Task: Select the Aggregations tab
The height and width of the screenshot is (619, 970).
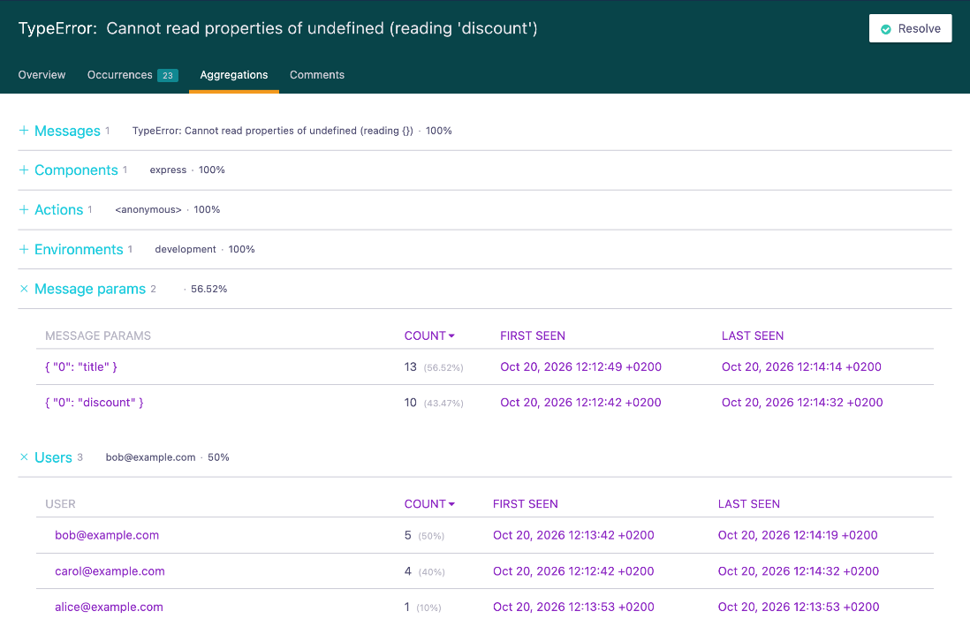Action: pos(234,75)
